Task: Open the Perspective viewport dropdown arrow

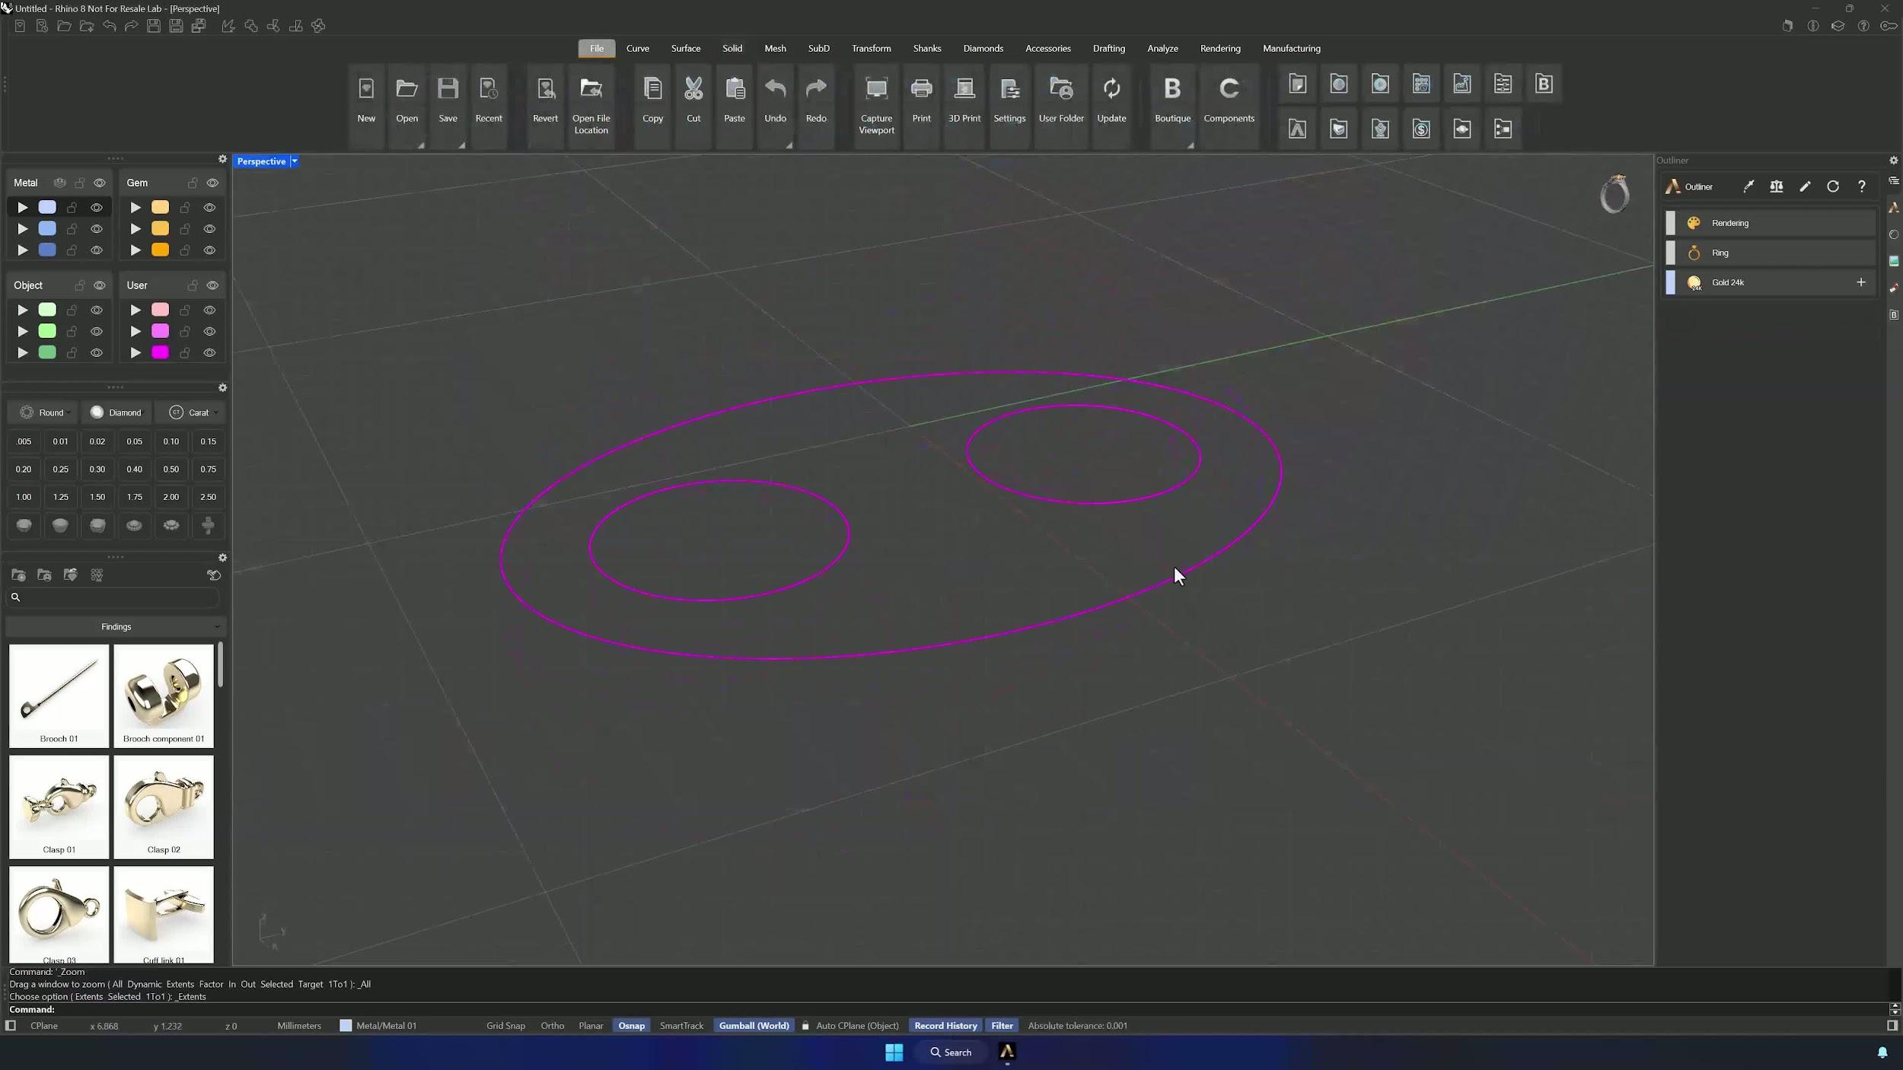Action: pos(295,161)
